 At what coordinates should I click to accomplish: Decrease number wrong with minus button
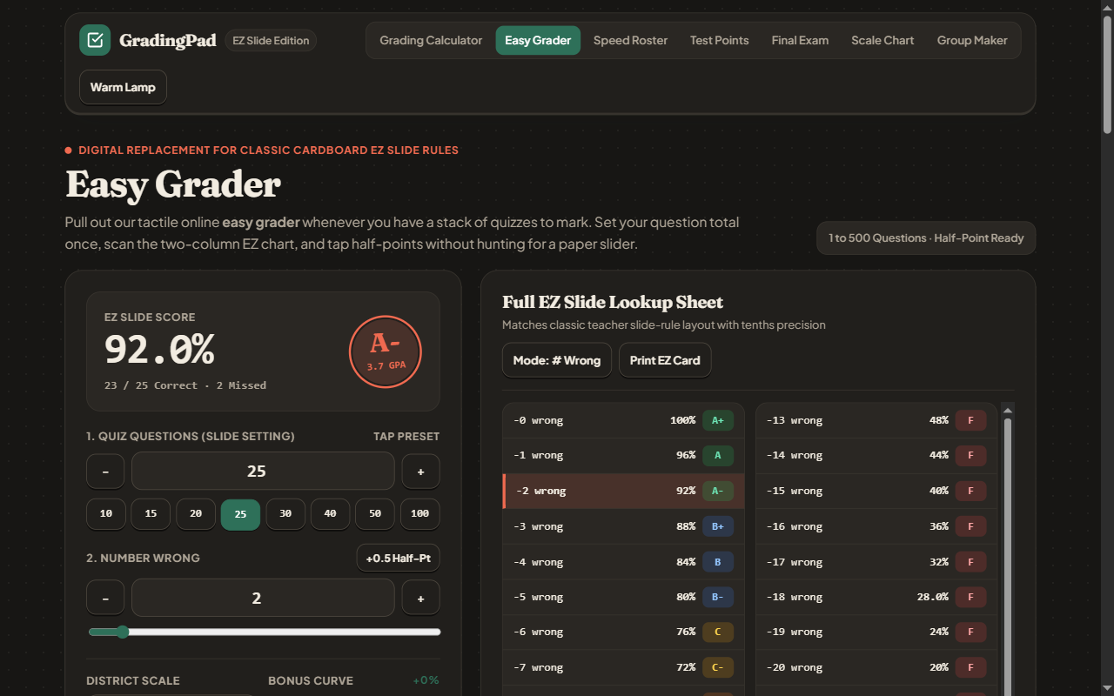(106, 599)
